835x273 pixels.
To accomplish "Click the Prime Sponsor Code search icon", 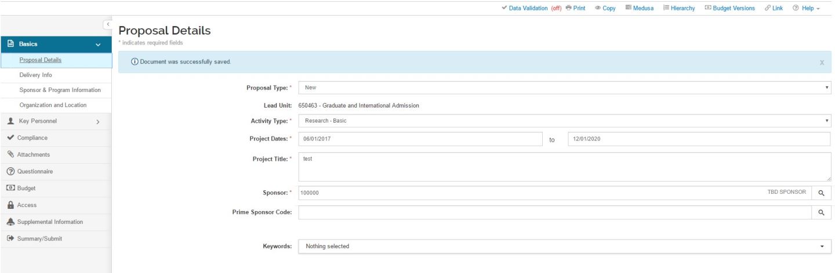I will [x=821, y=212].
